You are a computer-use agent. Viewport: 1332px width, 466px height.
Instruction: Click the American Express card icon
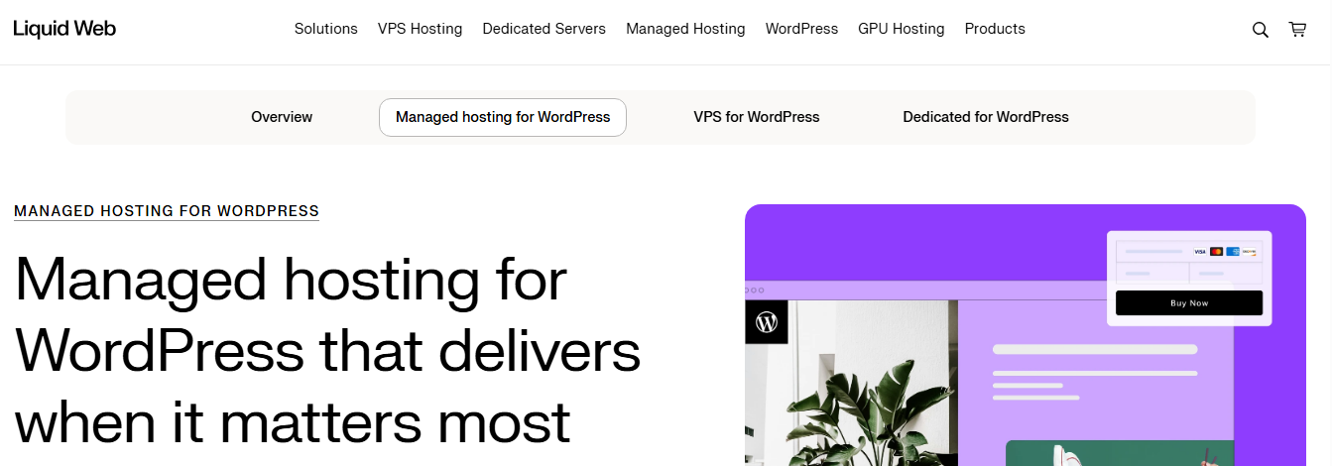pos(1233,252)
